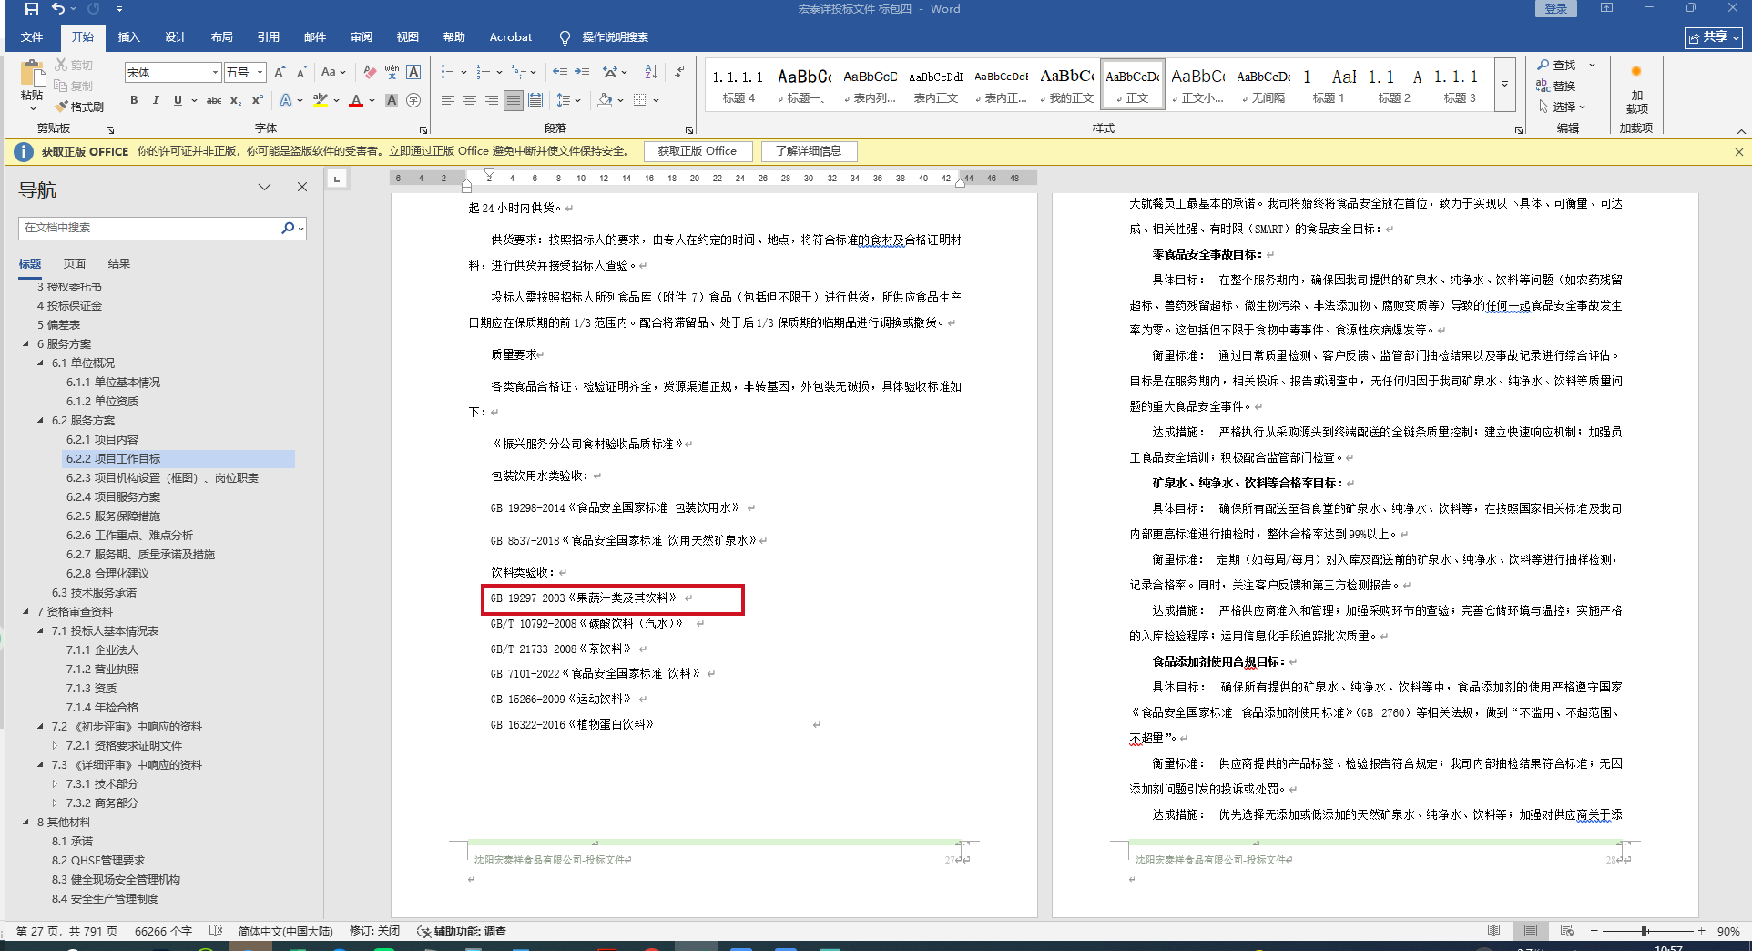This screenshot has height=951, width=1752.
Task: Collapse the 7 资格审查资料 heading
Action: pyautogui.click(x=26, y=611)
